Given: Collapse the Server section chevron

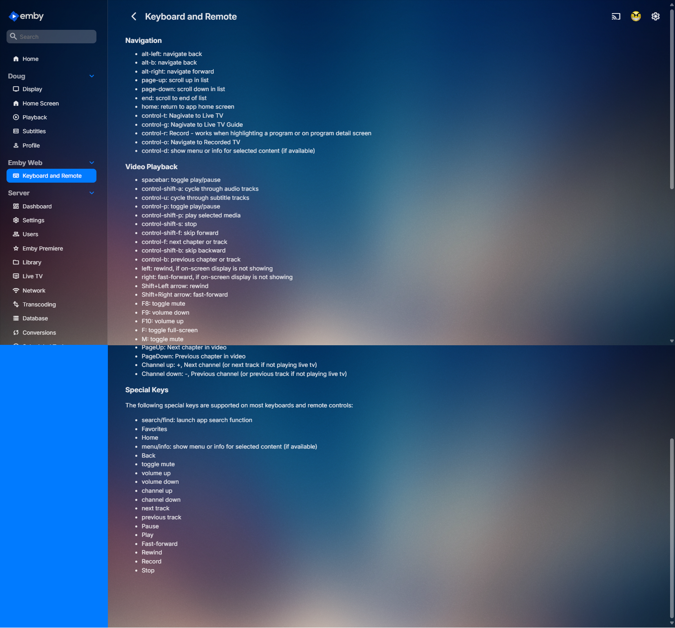Looking at the screenshot, I should [x=92, y=193].
